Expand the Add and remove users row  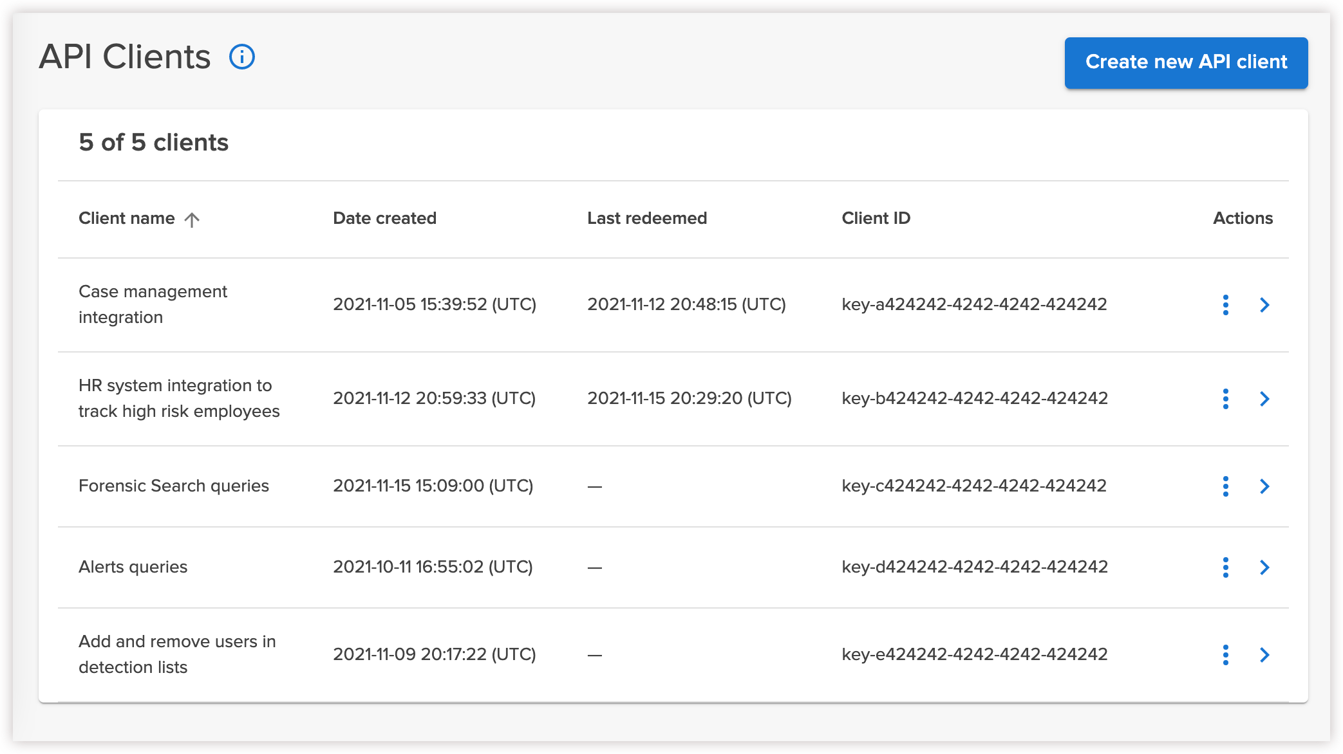(1265, 655)
